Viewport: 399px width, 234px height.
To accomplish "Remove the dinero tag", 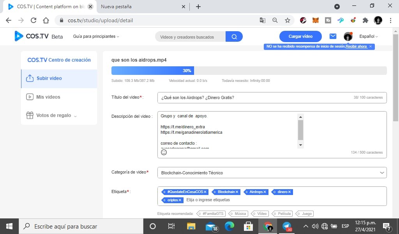I will 290,192.
